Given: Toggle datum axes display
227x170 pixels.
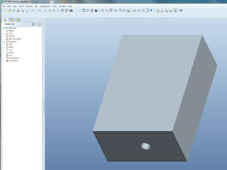Looking at the screenshot, I should coord(162,10).
